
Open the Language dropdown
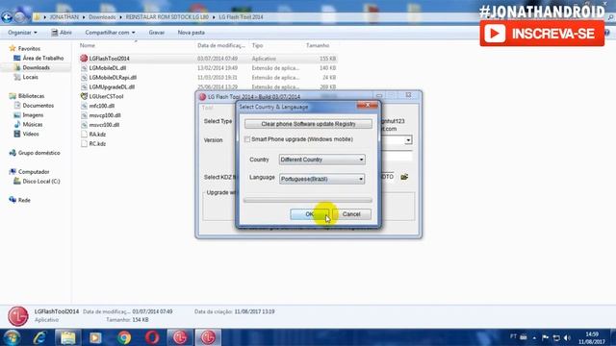click(322, 179)
